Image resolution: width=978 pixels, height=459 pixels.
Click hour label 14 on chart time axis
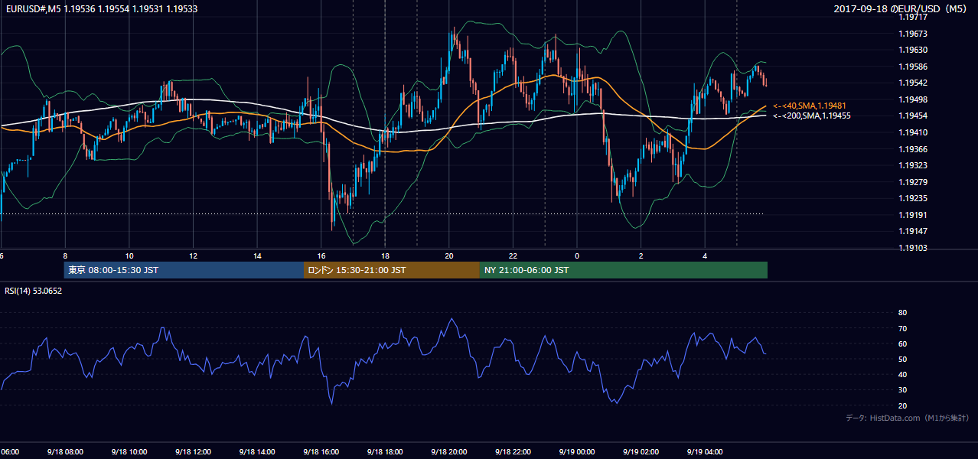(x=257, y=256)
